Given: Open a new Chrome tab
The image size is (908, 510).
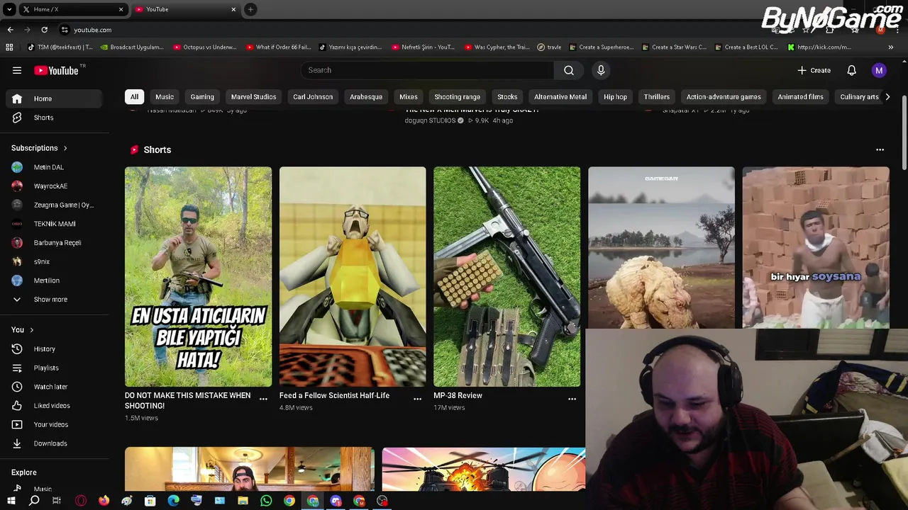Looking at the screenshot, I should (250, 9).
